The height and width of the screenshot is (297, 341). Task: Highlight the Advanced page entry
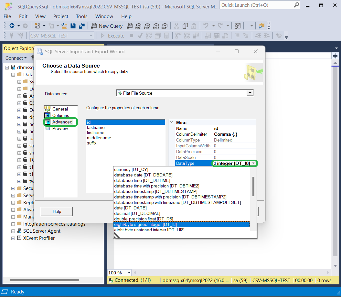60,122
